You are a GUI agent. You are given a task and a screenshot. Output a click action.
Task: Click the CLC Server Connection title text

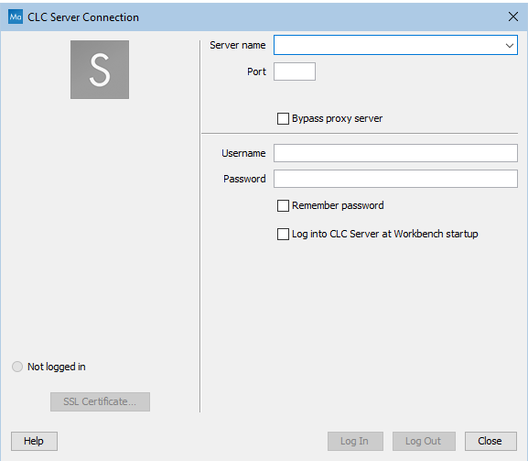(83, 17)
